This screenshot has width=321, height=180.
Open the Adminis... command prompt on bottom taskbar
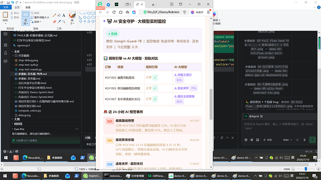(113, 176)
